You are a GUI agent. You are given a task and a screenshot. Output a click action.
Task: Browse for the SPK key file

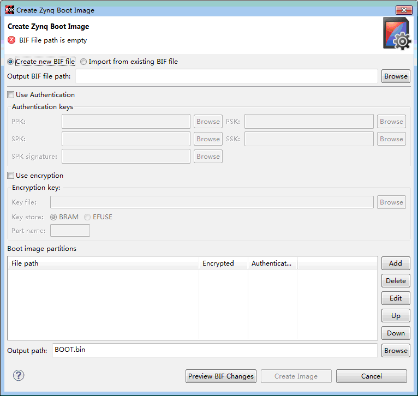[208, 139]
